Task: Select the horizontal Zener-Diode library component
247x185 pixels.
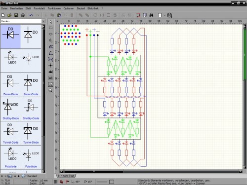Action: tap(11, 85)
